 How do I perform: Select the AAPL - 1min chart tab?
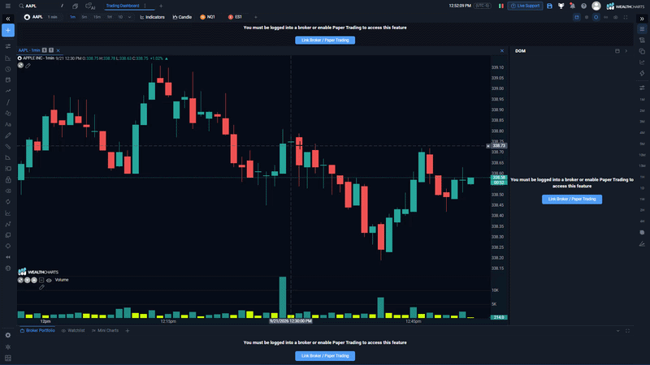point(29,50)
